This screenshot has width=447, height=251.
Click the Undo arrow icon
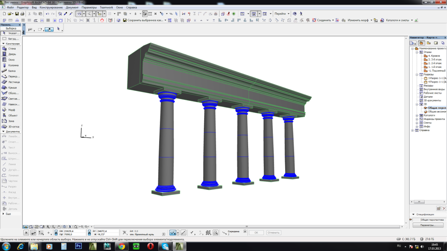(47, 14)
